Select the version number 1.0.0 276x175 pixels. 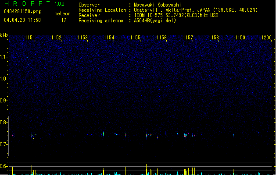60,4
